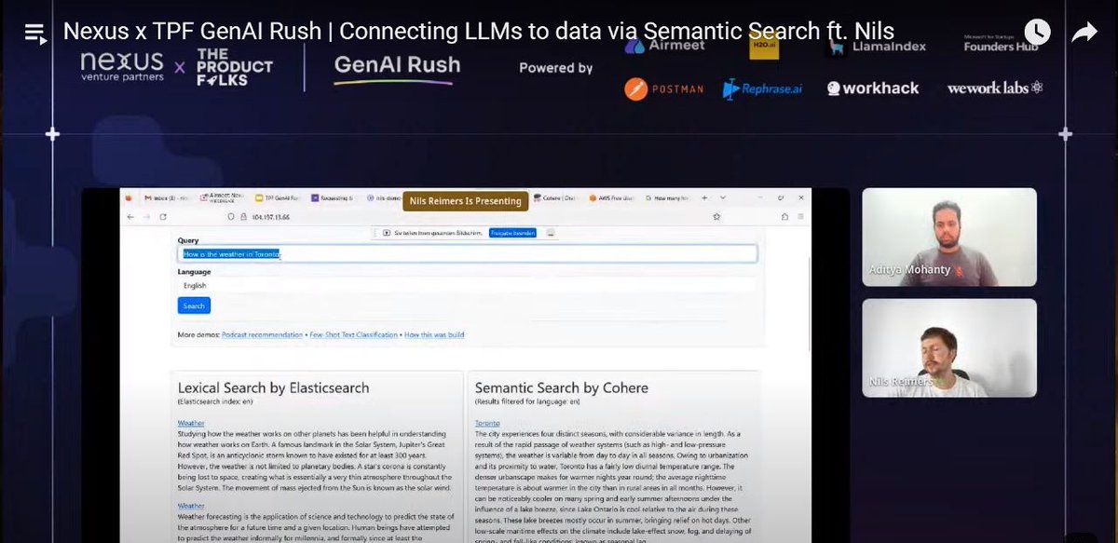Screen dimensions: 1118x543
Task: Click the blue Search button
Action: coord(194,305)
